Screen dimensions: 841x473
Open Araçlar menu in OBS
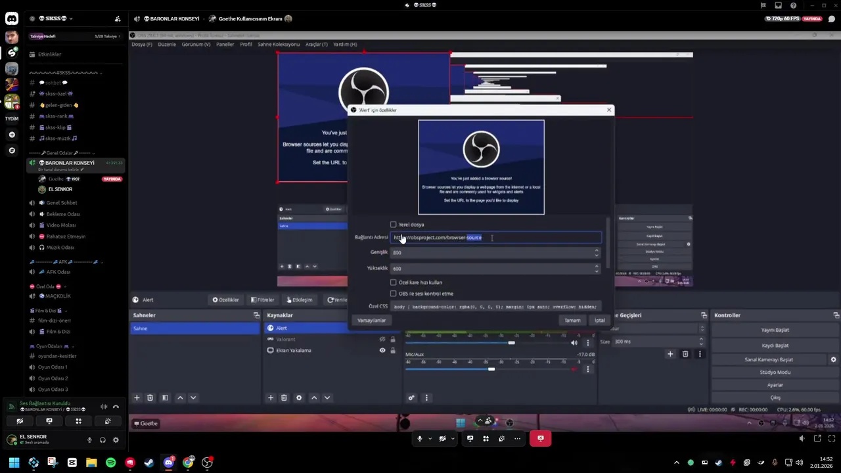(x=317, y=44)
